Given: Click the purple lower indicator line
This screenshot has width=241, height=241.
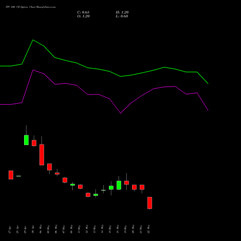Looking at the screenshot, I should [x=109, y=99].
